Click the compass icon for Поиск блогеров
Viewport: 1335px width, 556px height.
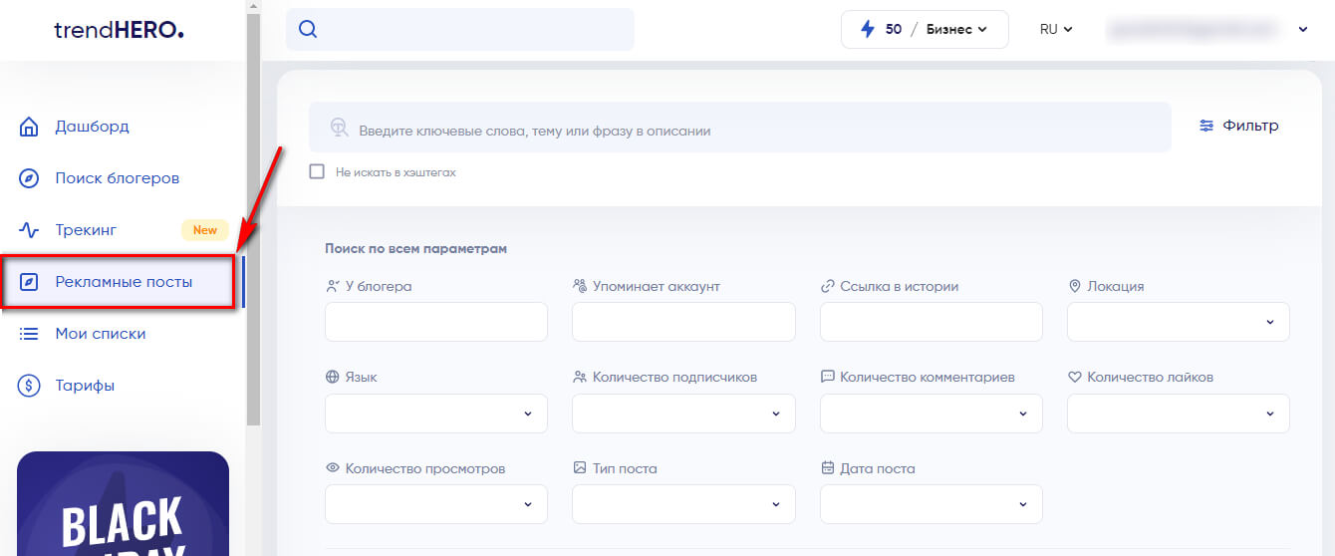[x=30, y=178]
